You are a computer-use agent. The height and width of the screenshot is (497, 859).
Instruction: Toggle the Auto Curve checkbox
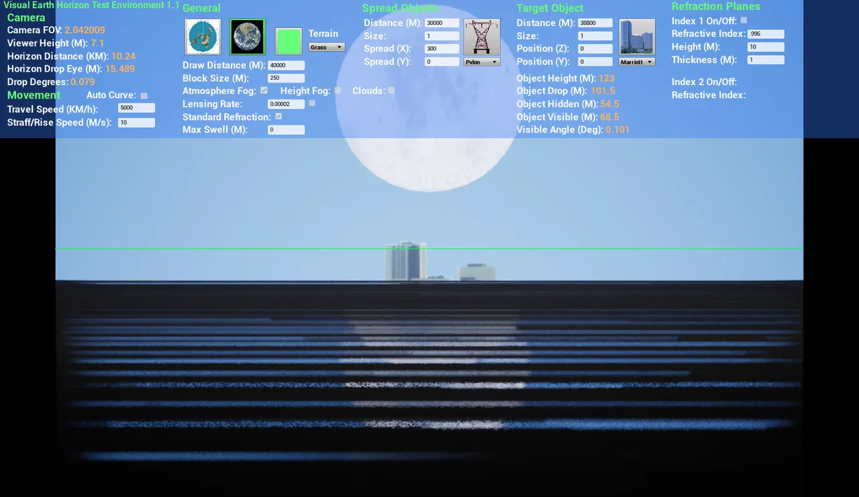[144, 96]
